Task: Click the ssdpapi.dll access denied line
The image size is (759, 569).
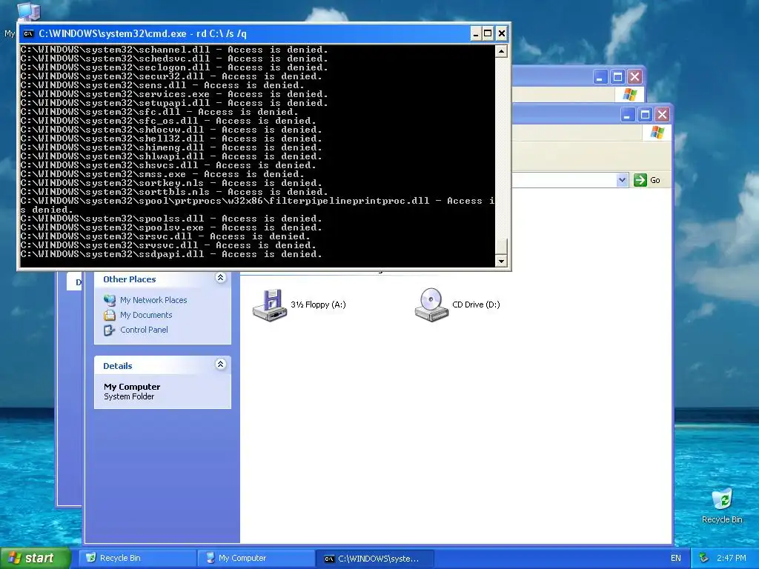Action: coord(171,254)
